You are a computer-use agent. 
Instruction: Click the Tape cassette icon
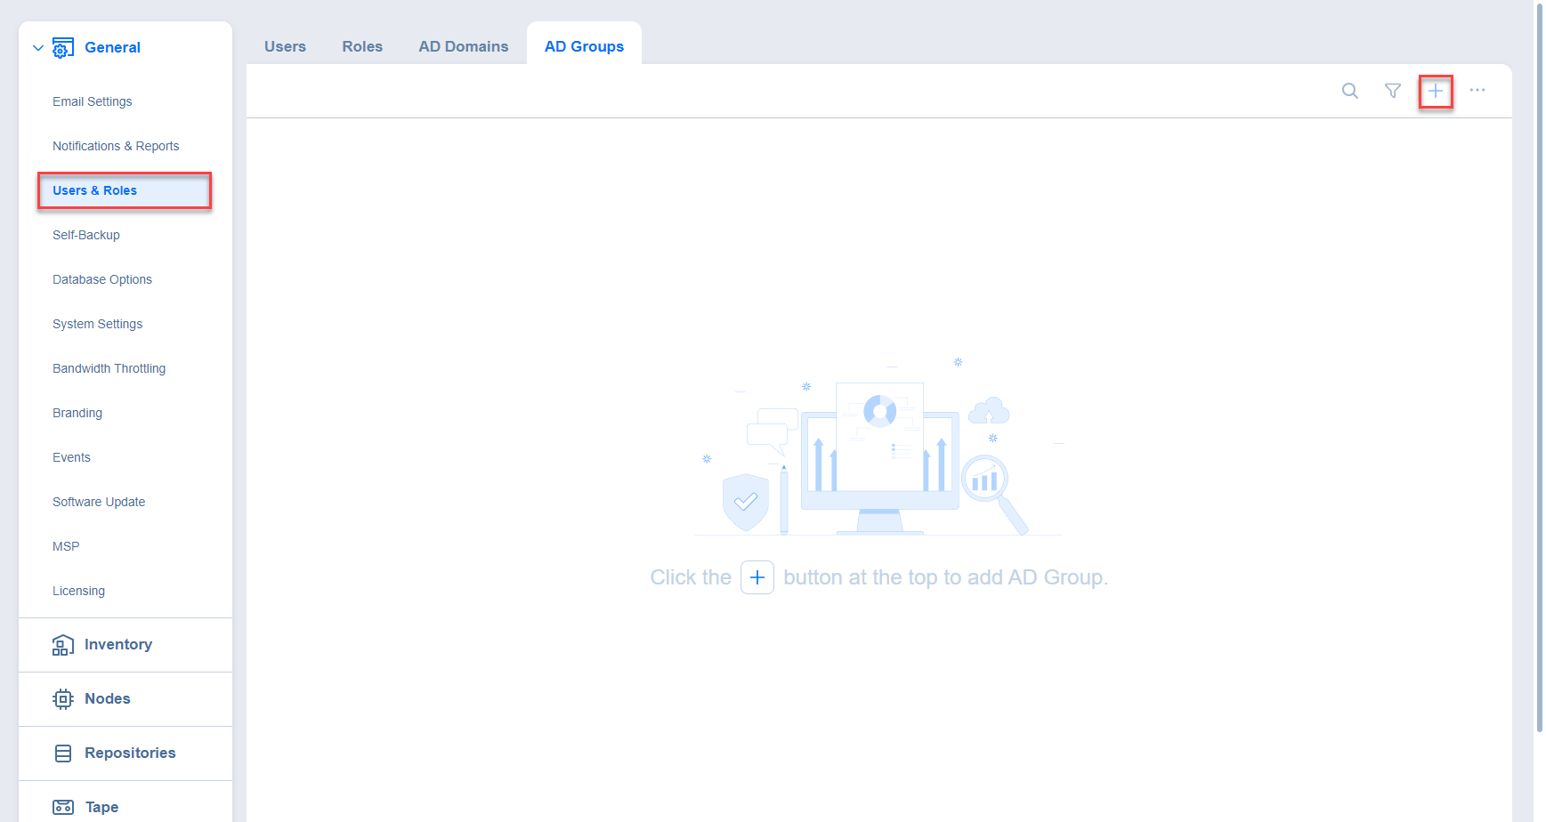(62, 807)
